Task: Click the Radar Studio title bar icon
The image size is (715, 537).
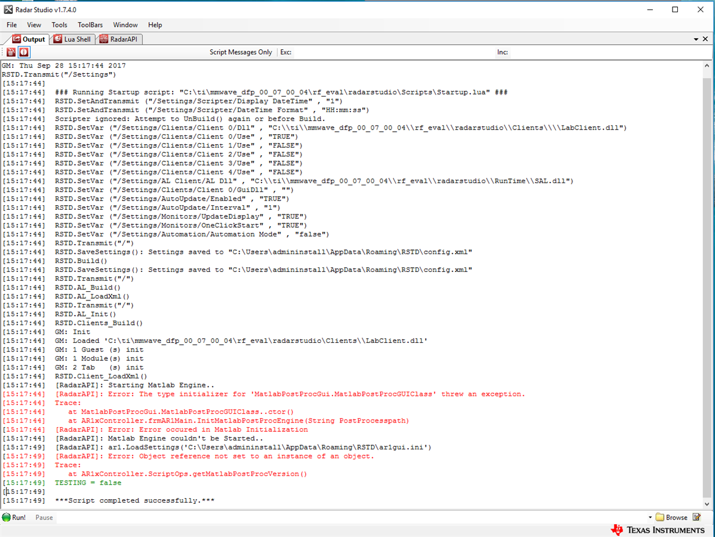Action: pos(9,9)
